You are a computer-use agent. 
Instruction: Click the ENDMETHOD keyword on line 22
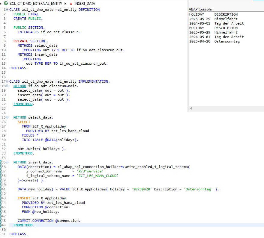pos(23,104)
